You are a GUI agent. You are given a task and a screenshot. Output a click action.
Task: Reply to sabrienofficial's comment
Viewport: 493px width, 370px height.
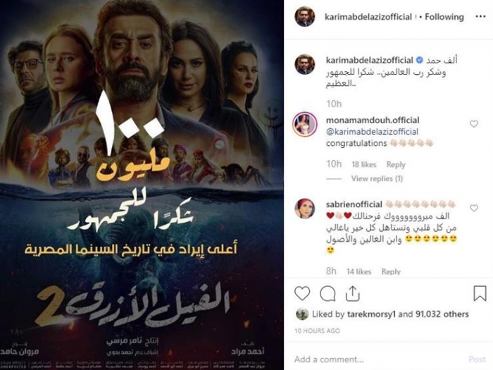[391, 271]
